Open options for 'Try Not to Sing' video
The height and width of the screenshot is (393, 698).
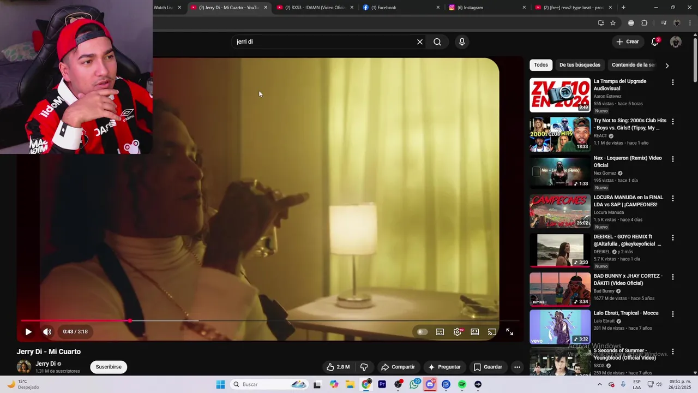(672, 122)
